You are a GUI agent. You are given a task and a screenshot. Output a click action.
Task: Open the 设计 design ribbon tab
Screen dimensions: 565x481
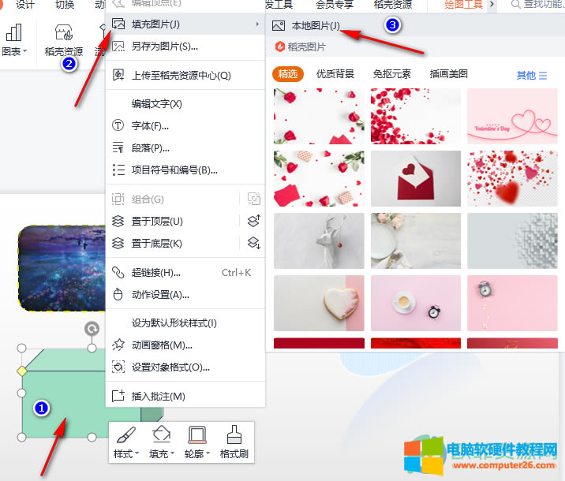point(24,4)
